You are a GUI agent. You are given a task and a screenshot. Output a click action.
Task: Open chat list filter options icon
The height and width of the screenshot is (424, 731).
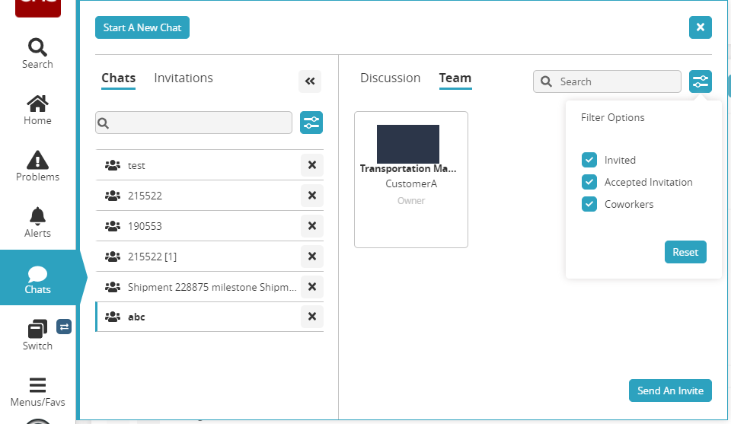coord(311,123)
